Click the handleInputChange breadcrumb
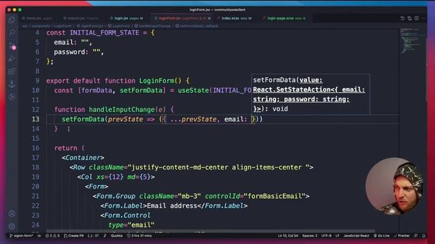The width and height of the screenshot is (435, 244). pyautogui.click(x=152, y=26)
